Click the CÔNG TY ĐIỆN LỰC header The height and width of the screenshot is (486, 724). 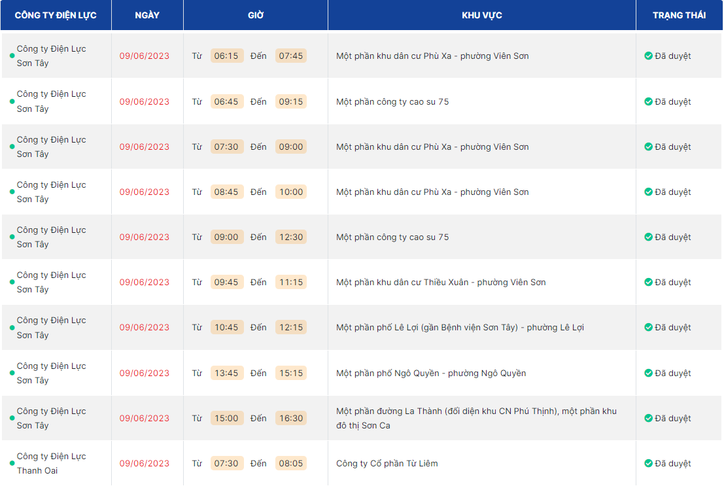click(56, 15)
